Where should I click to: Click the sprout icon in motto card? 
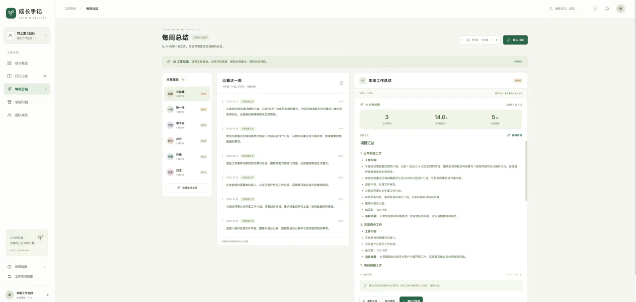[x=41, y=237]
